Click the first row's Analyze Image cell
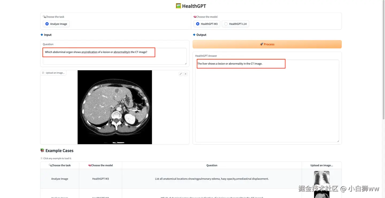 click(x=60, y=179)
